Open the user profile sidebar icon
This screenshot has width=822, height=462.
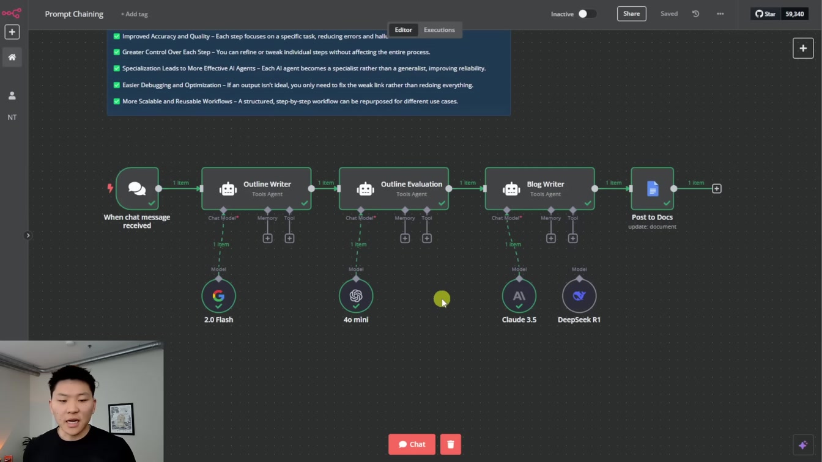pos(12,96)
